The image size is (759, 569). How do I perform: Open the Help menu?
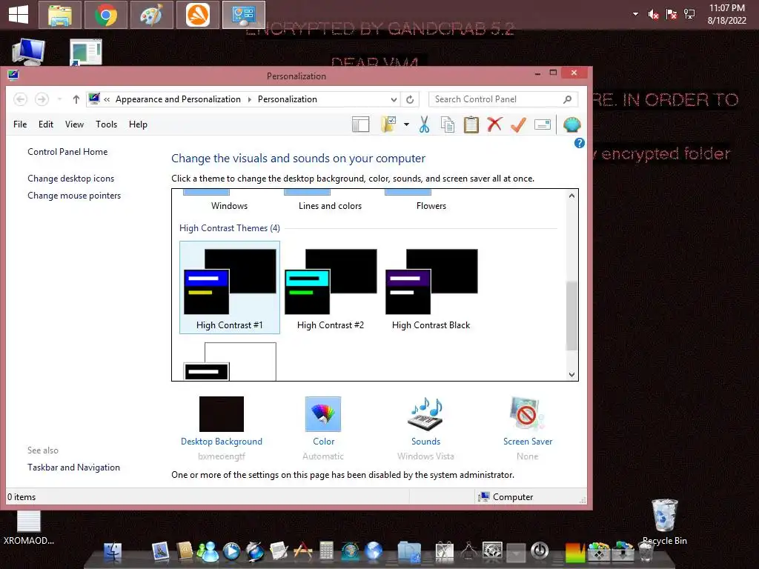tap(138, 124)
